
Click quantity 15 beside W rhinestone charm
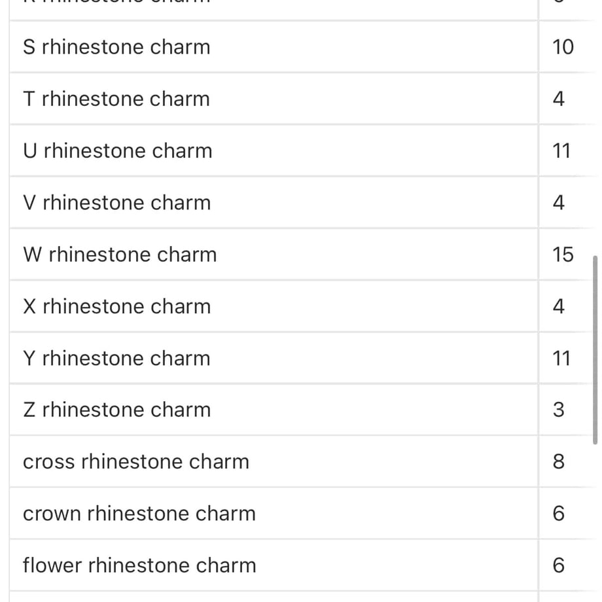tap(563, 255)
